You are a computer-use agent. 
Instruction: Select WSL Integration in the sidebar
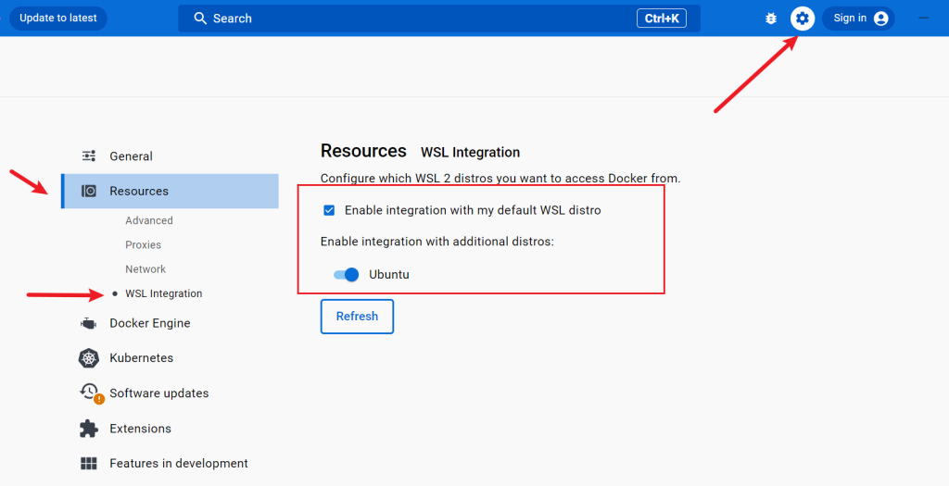(x=163, y=293)
